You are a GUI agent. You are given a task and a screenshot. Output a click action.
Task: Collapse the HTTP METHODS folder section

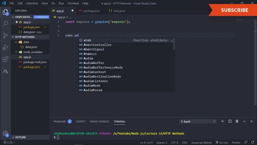[13, 37]
